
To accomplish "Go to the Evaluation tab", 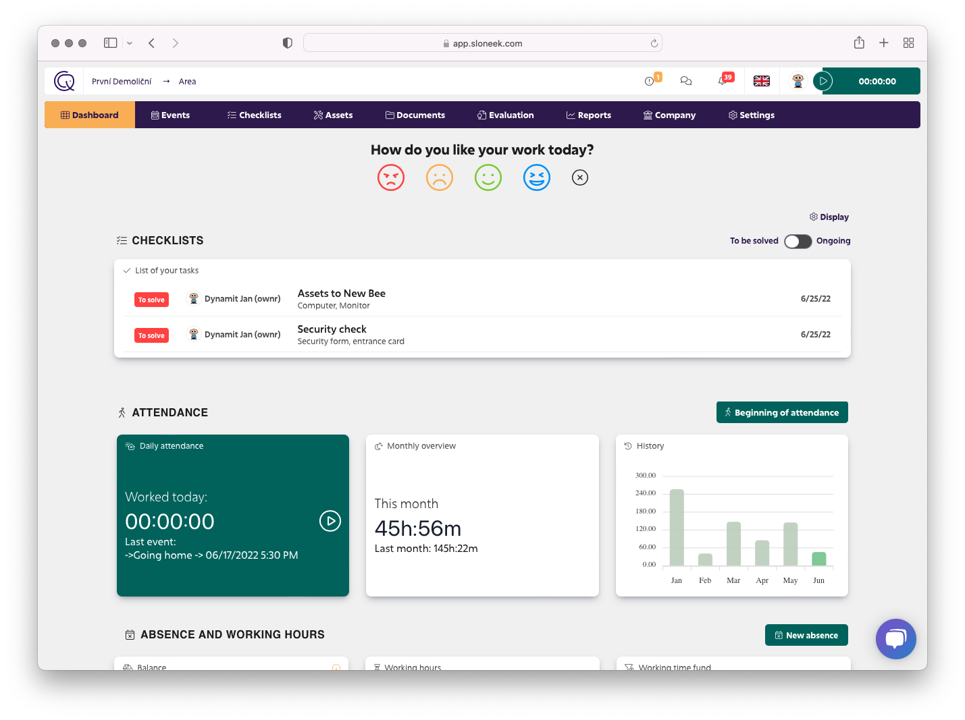I will (505, 115).
